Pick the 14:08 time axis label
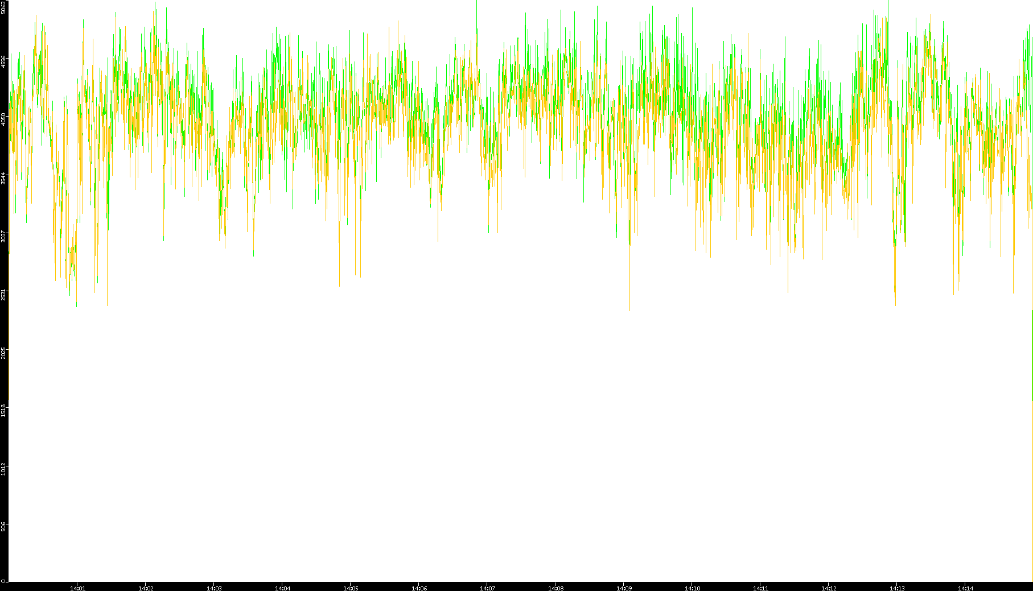 coord(555,588)
